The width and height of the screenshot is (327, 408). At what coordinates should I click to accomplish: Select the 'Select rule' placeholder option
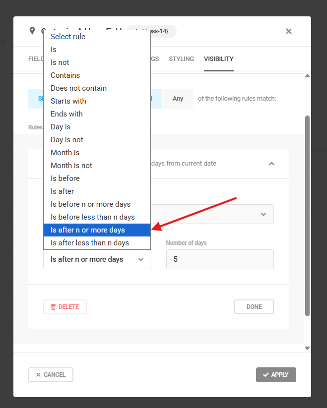pyautogui.click(x=97, y=37)
